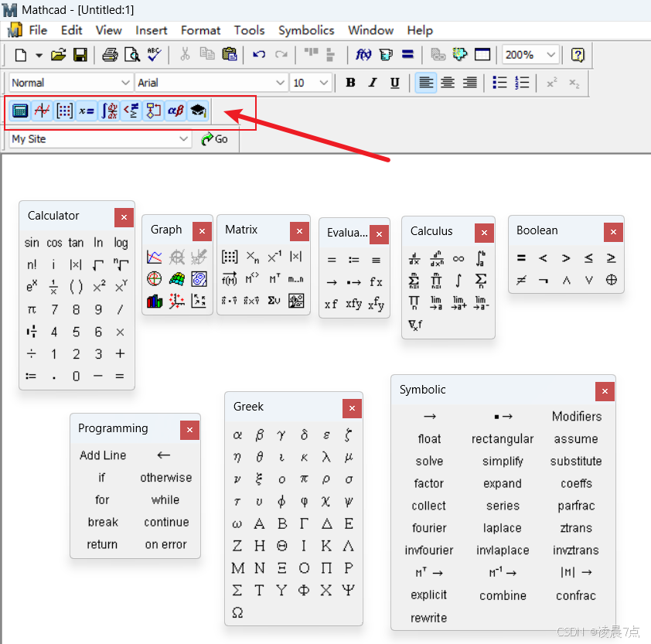The height and width of the screenshot is (644, 651).
Task: Open the Tools menu
Action: [249, 30]
